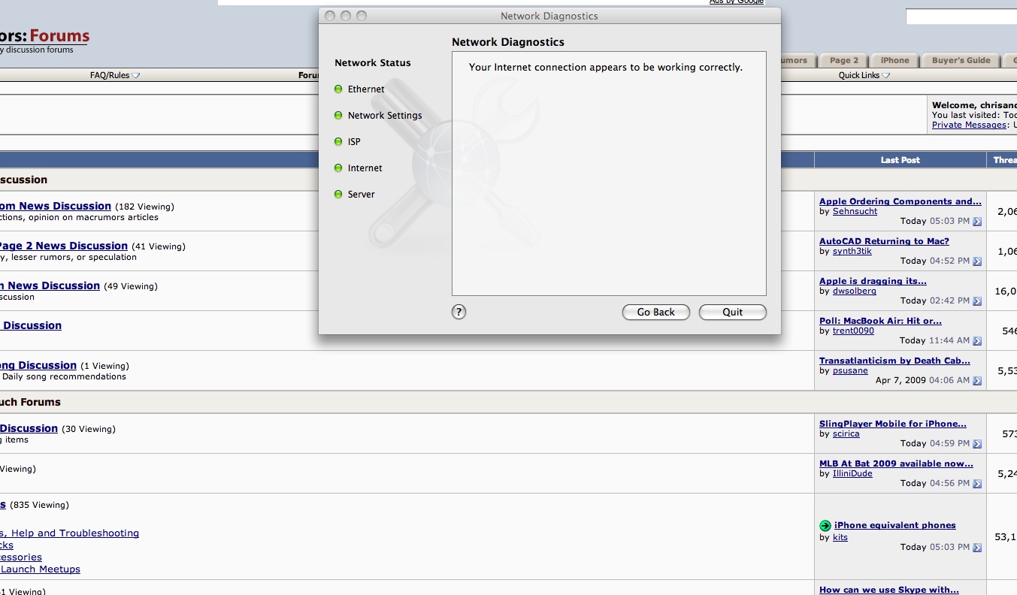This screenshot has height=595, width=1017.
Task: Select the iPhone tab
Action: tap(894, 61)
